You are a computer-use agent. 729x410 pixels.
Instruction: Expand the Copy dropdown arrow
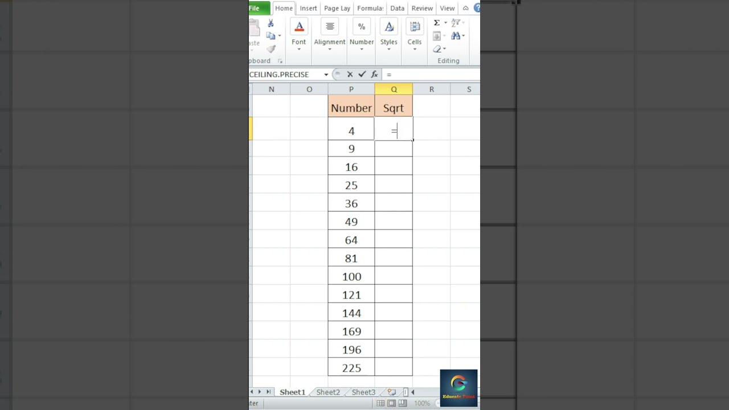(x=279, y=36)
